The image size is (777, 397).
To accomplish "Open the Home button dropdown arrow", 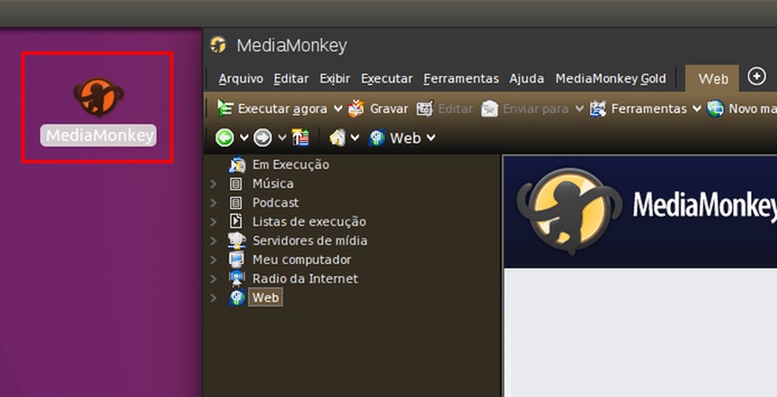I will [355, 137].
